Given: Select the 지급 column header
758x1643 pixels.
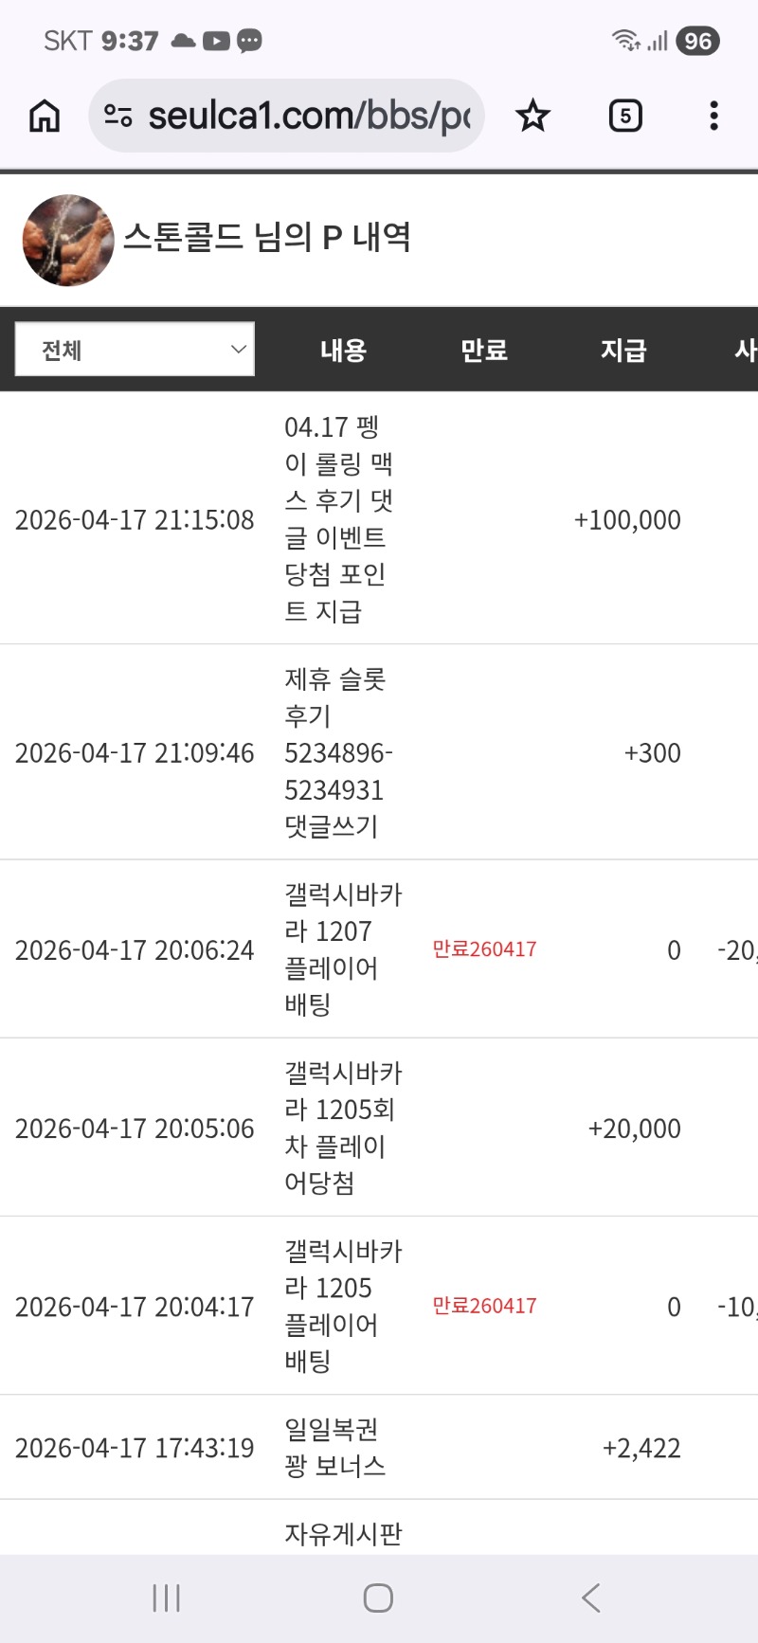Looking at the screenshot, I should tap(623, 351).
